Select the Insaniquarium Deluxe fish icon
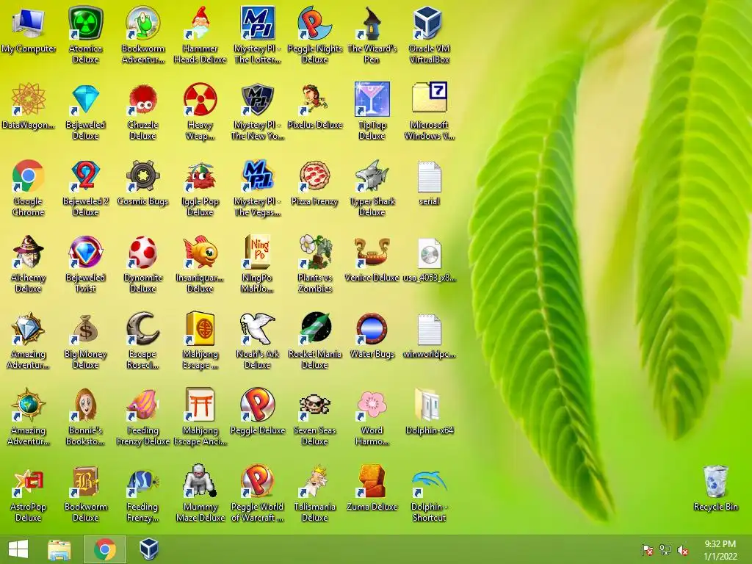Image resolution: width=752 pixels, height=564 pixels. (200, 253)
